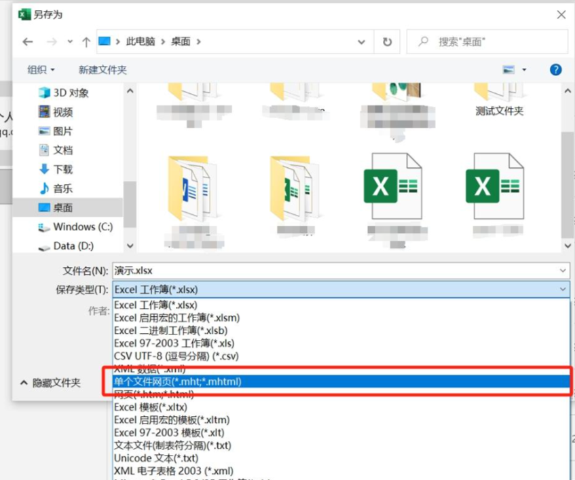Click the 保存类型 combo box
This screenshot has width=575, height=480.
coord(341,290)
